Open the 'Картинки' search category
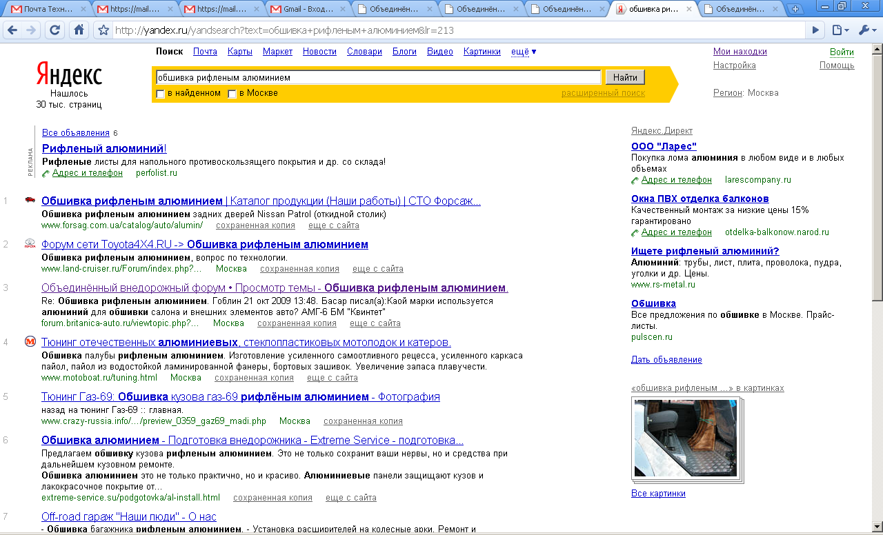The image size is (883, 535). 482,52
